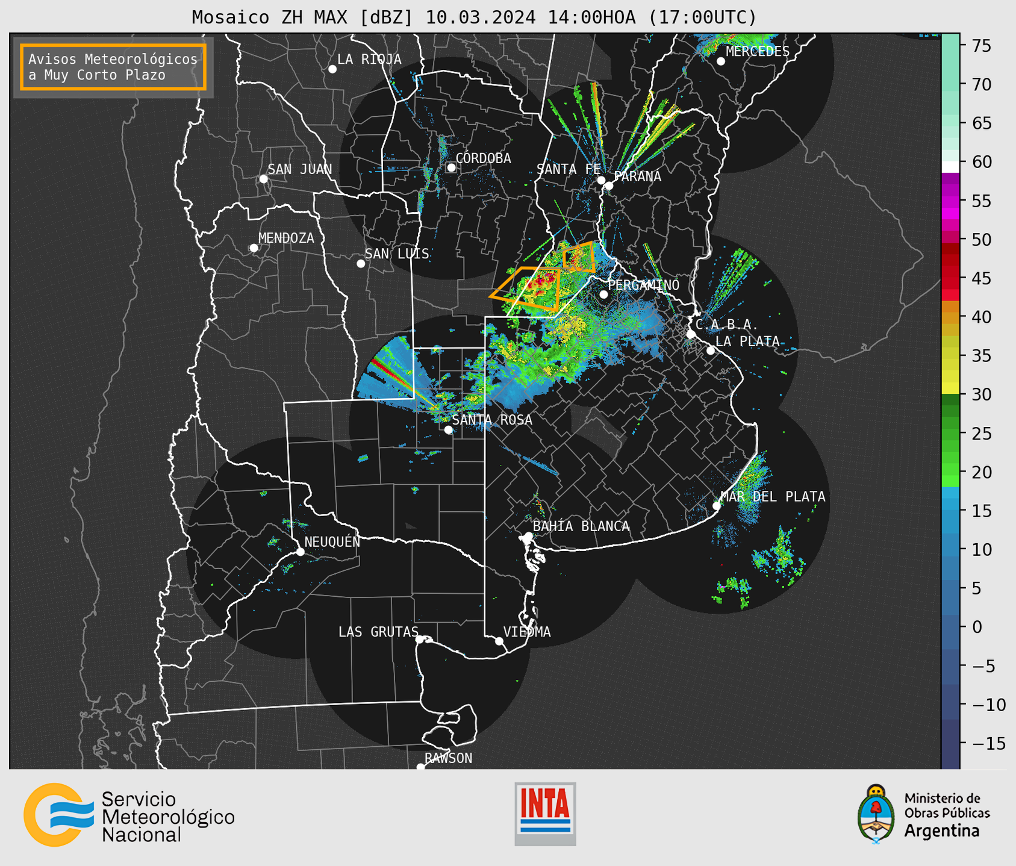Click the 'SANTA ROSA' text label
Image resolution: width=1016 pixels, height=866 pixels.
[x=493, y=420]
